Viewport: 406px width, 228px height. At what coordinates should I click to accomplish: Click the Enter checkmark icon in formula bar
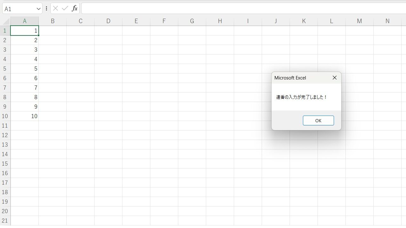pos(65,9)
